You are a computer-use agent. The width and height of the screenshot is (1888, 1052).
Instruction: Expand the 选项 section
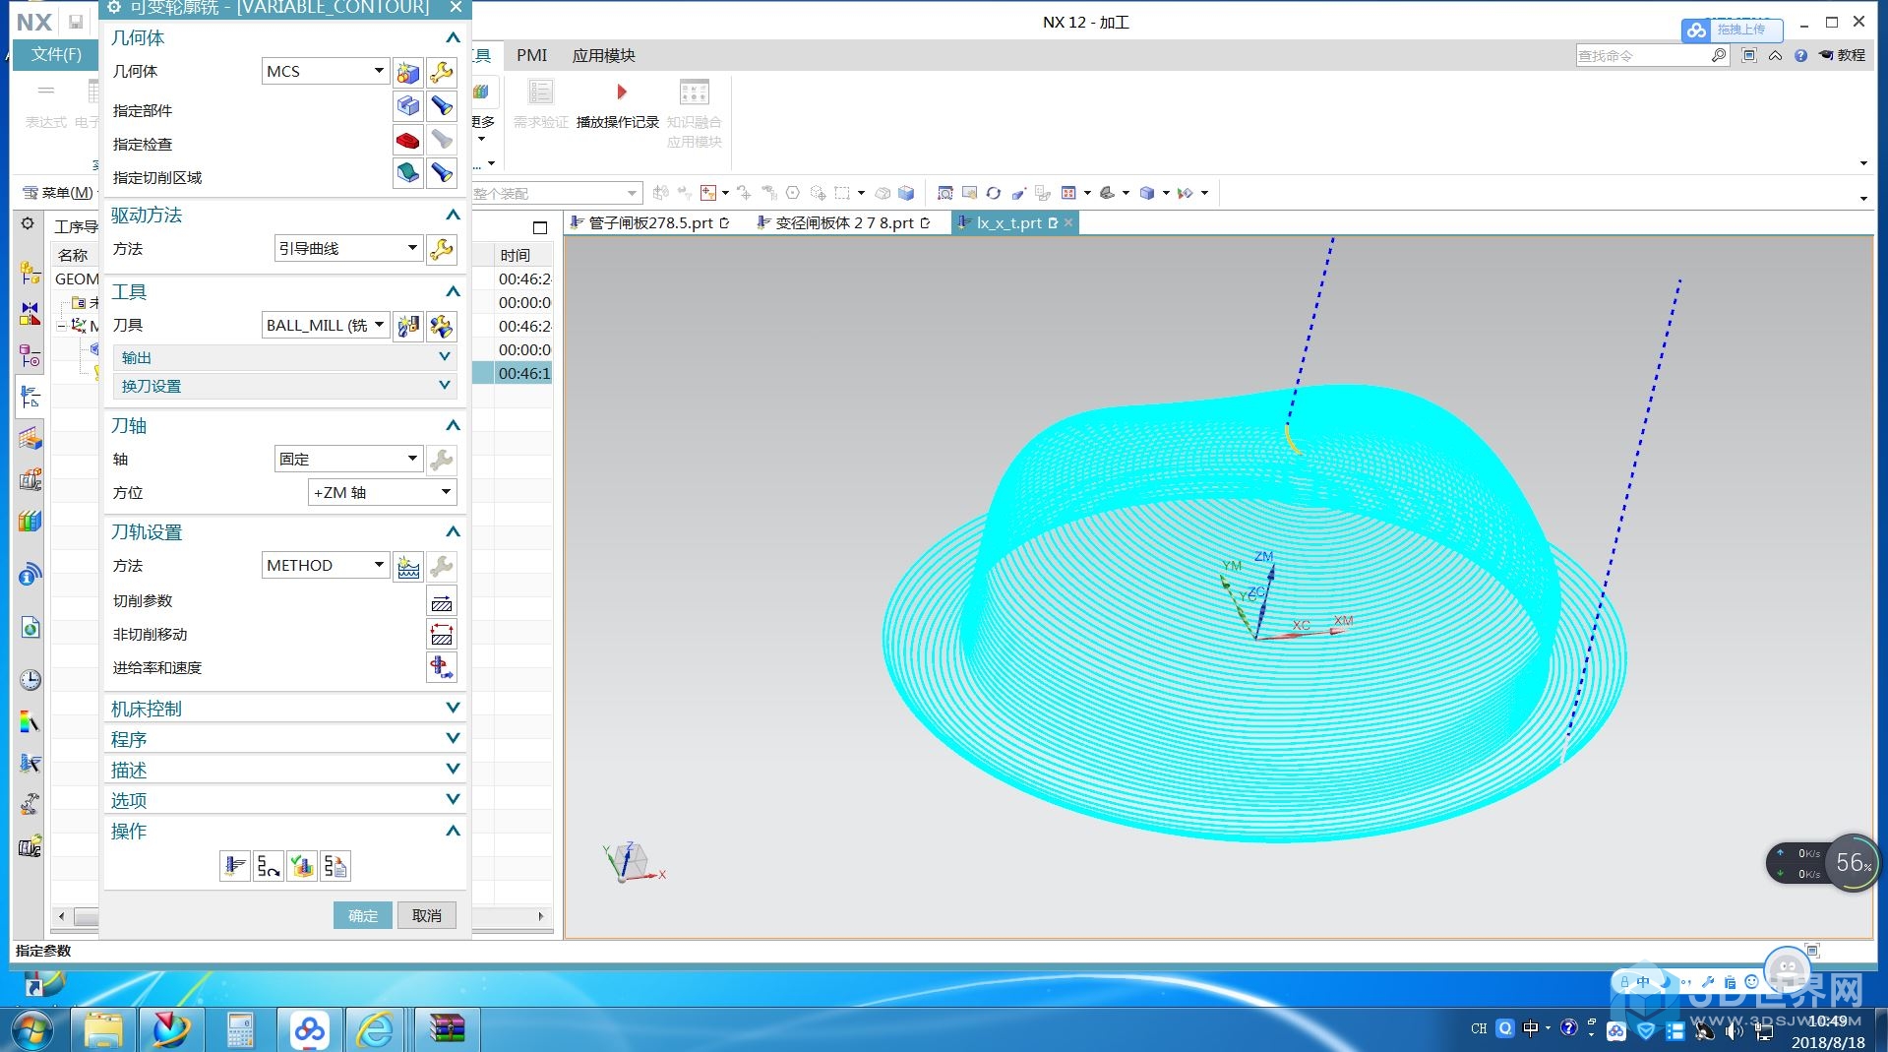click(x=284, y=800)
